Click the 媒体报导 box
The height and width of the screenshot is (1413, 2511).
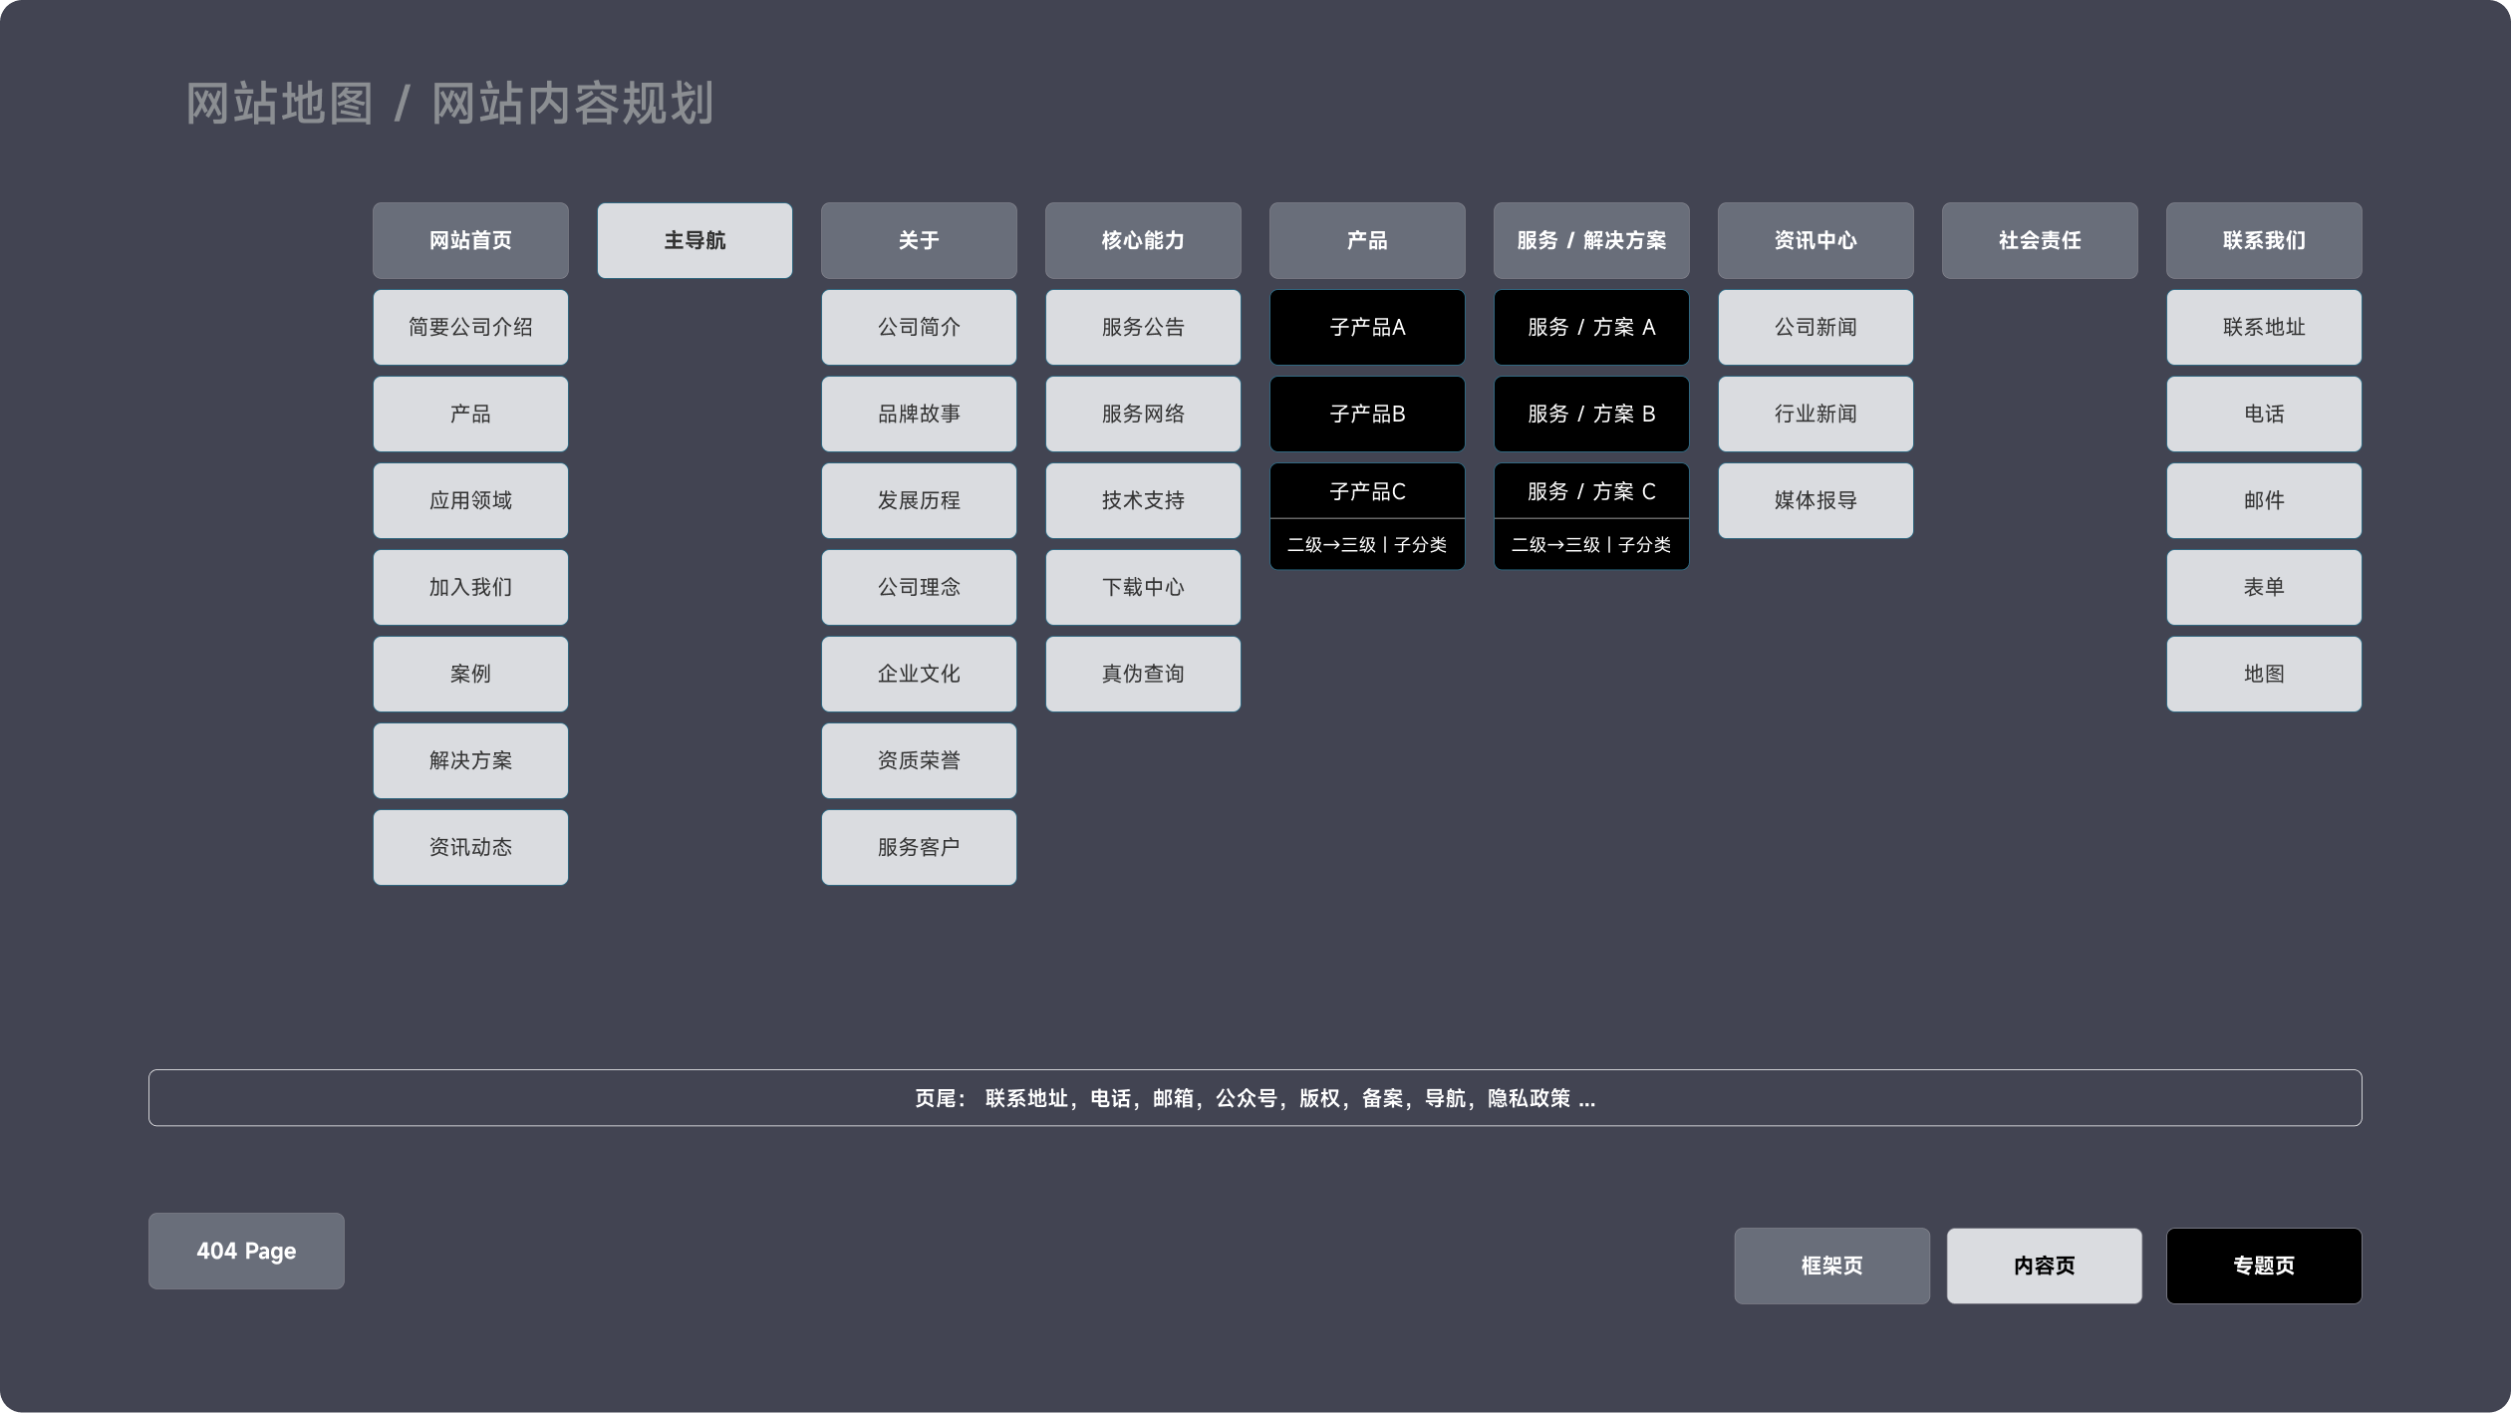tap(1815, 500)
